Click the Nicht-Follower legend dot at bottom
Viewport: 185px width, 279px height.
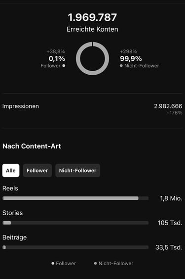tap(95, 263)
